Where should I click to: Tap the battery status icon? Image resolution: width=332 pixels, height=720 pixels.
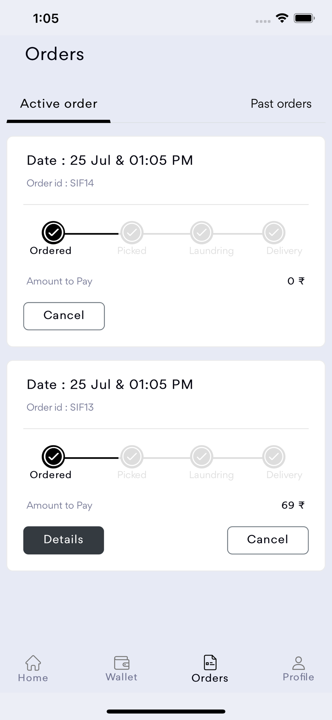(x=304, y=18)
